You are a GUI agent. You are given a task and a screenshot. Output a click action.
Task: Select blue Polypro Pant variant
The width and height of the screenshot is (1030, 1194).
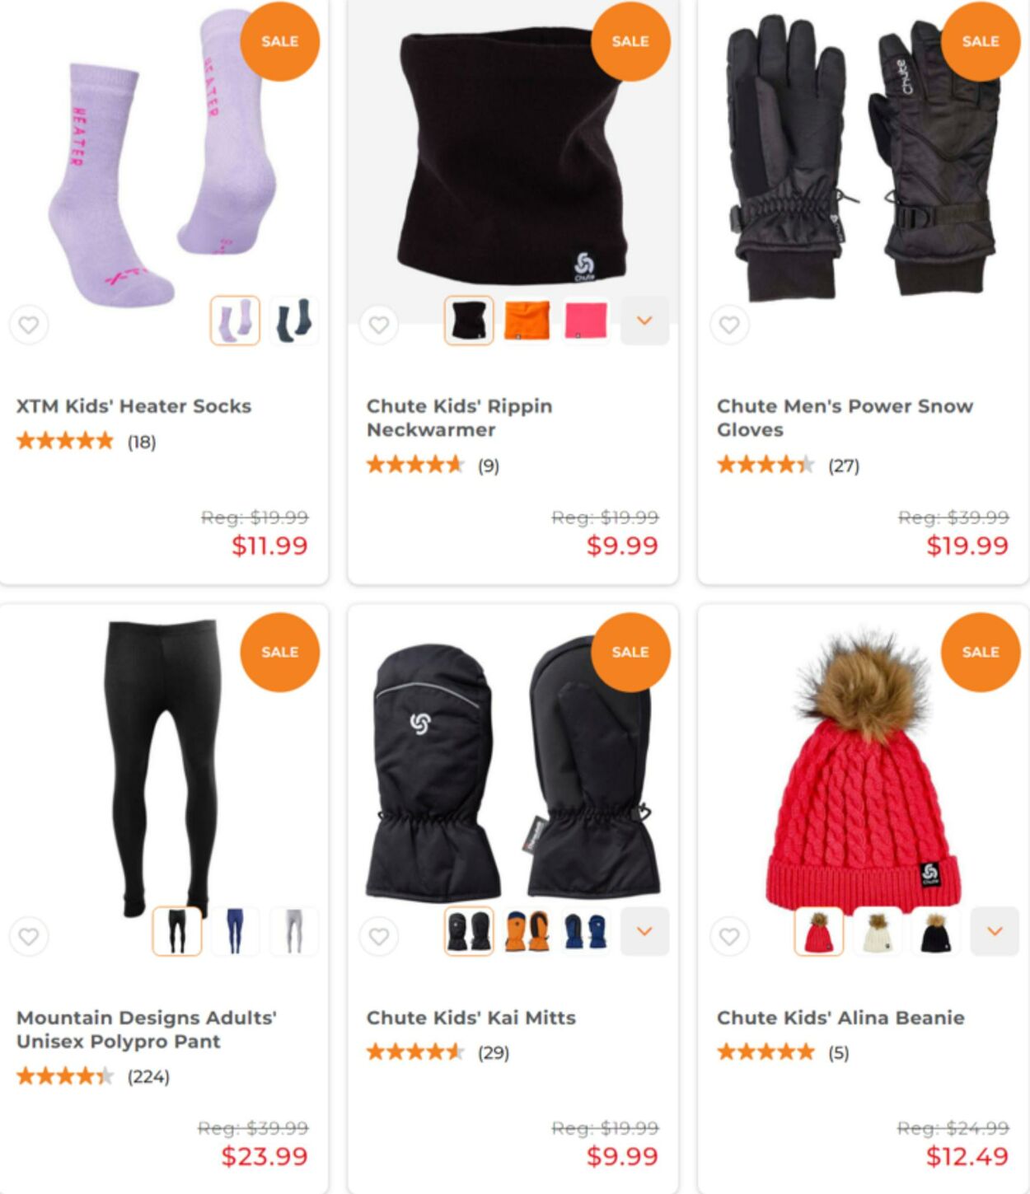coord(235,931)
